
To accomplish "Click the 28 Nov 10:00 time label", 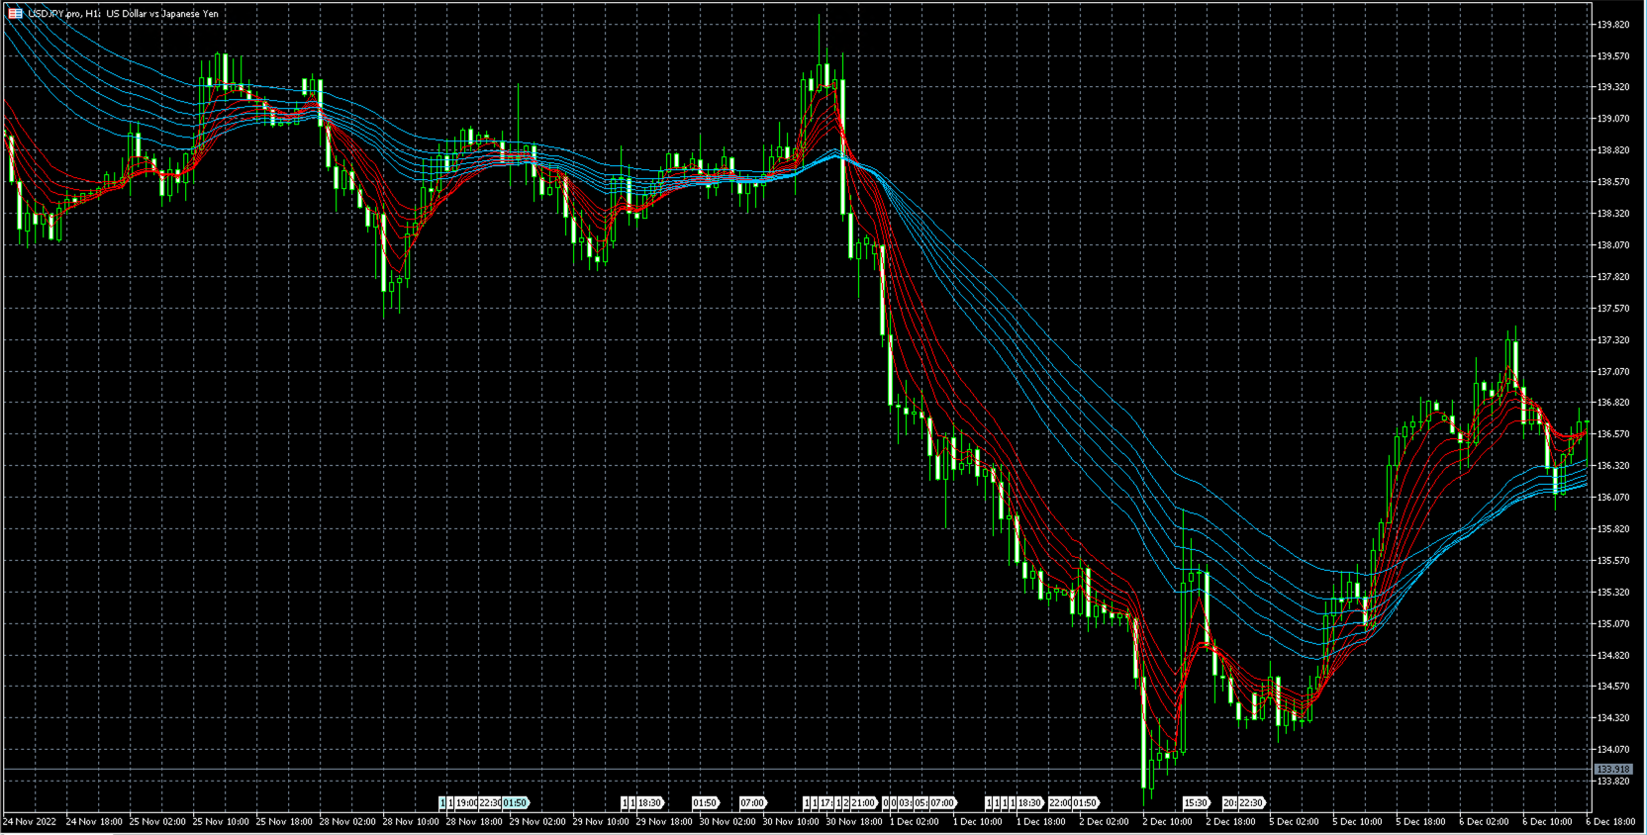I will pyautogui.click(x=410, y=822).
